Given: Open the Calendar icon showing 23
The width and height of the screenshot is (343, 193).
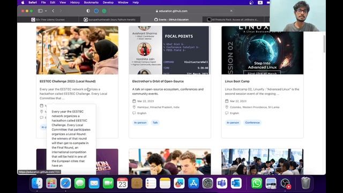Looking at the screenshot, I should [x=123, y=183].
